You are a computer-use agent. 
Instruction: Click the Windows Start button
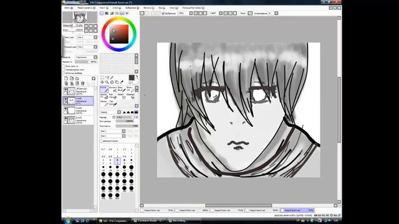click(67, 221)
